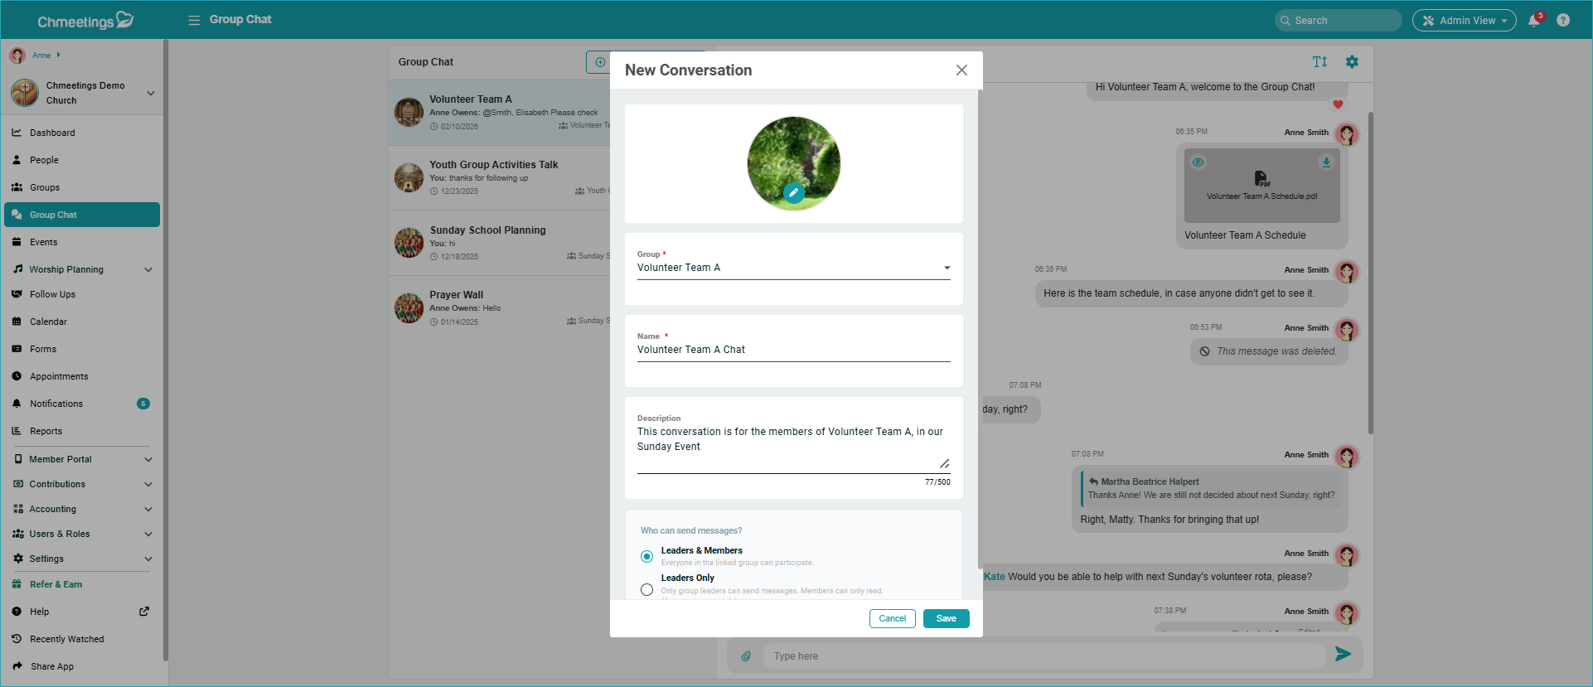
Task: Toggle the hamburger menu icon
Action: coord(194,20)
